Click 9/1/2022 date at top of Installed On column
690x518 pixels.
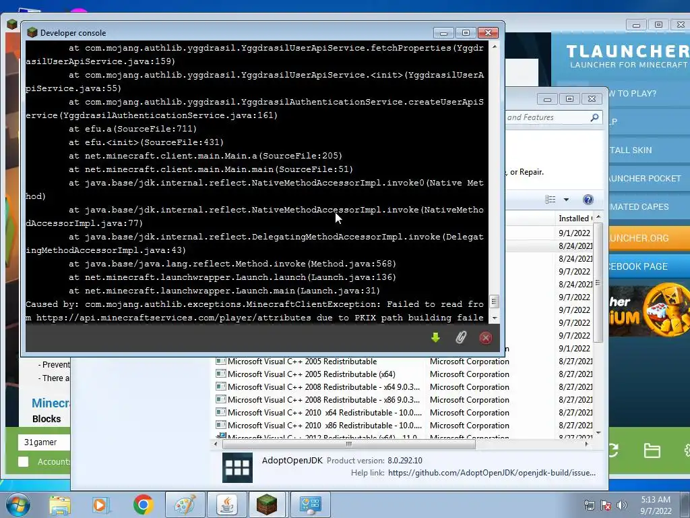click(574, 233)
